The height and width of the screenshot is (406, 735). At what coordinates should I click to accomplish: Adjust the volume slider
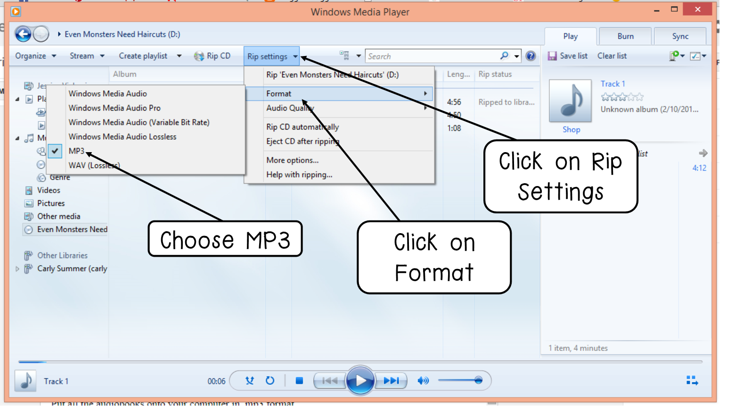coord(460,380)
